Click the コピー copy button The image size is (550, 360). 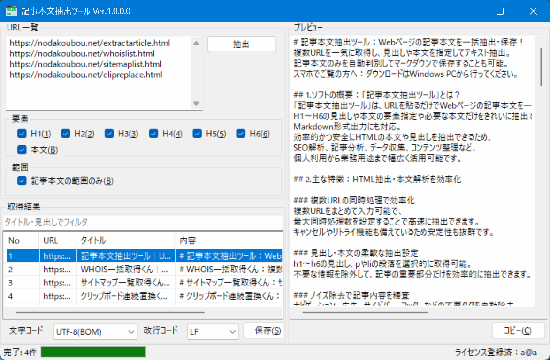(518, 330)
